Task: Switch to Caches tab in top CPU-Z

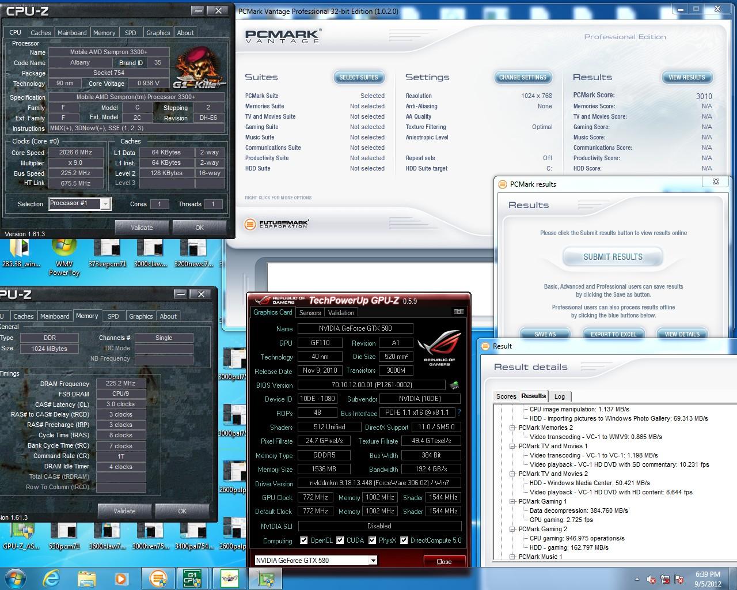Action: click(40, 33)
